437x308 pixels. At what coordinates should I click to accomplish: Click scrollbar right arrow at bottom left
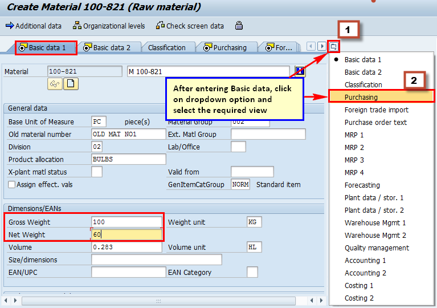(x=15, y=301)
